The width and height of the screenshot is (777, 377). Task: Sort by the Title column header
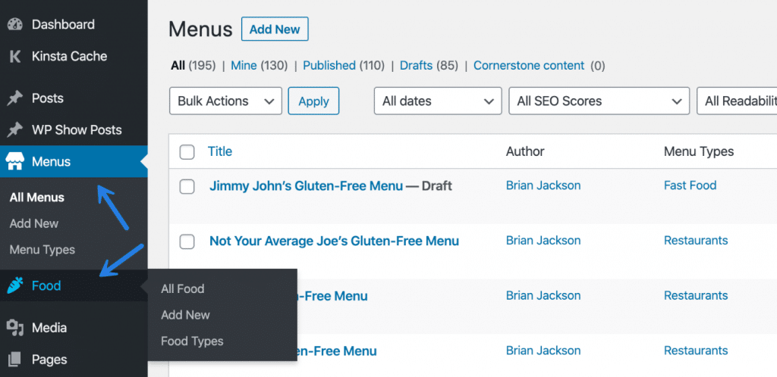coord(220,151)
